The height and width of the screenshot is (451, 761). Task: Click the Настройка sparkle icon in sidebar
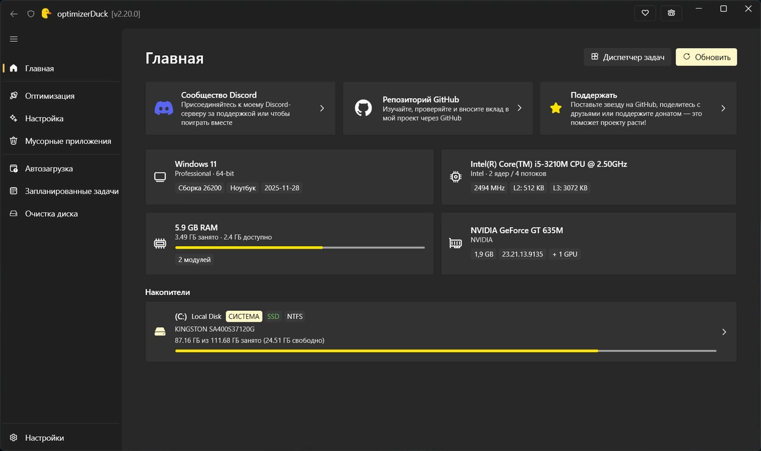pos(14,118)
